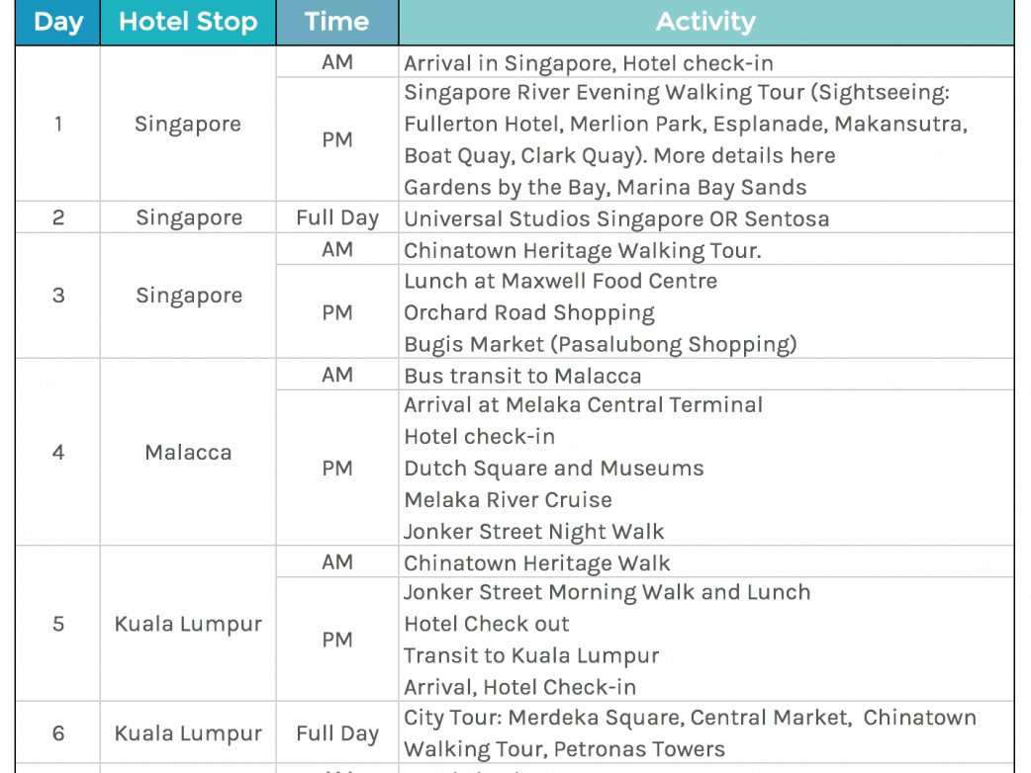Viewport: 1031px width, 773px height.
Task: Click the "Melaka River Cruise" entry
Action: [509, 500]
